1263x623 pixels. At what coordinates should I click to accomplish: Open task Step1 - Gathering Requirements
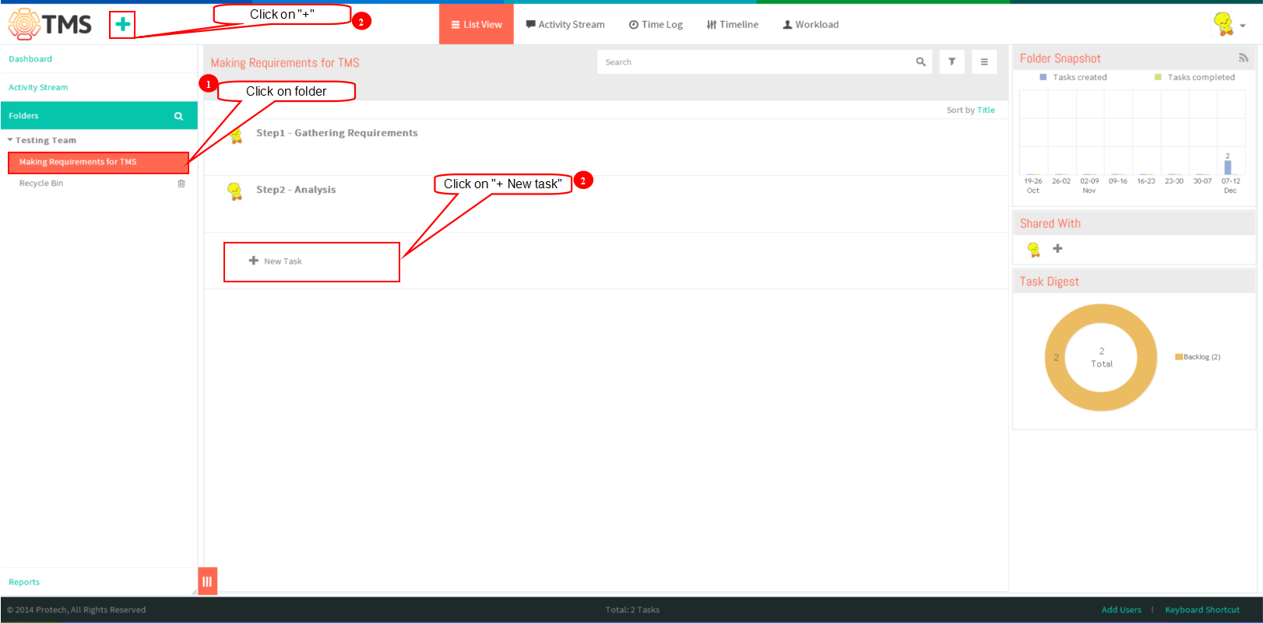tap(337, 133)
